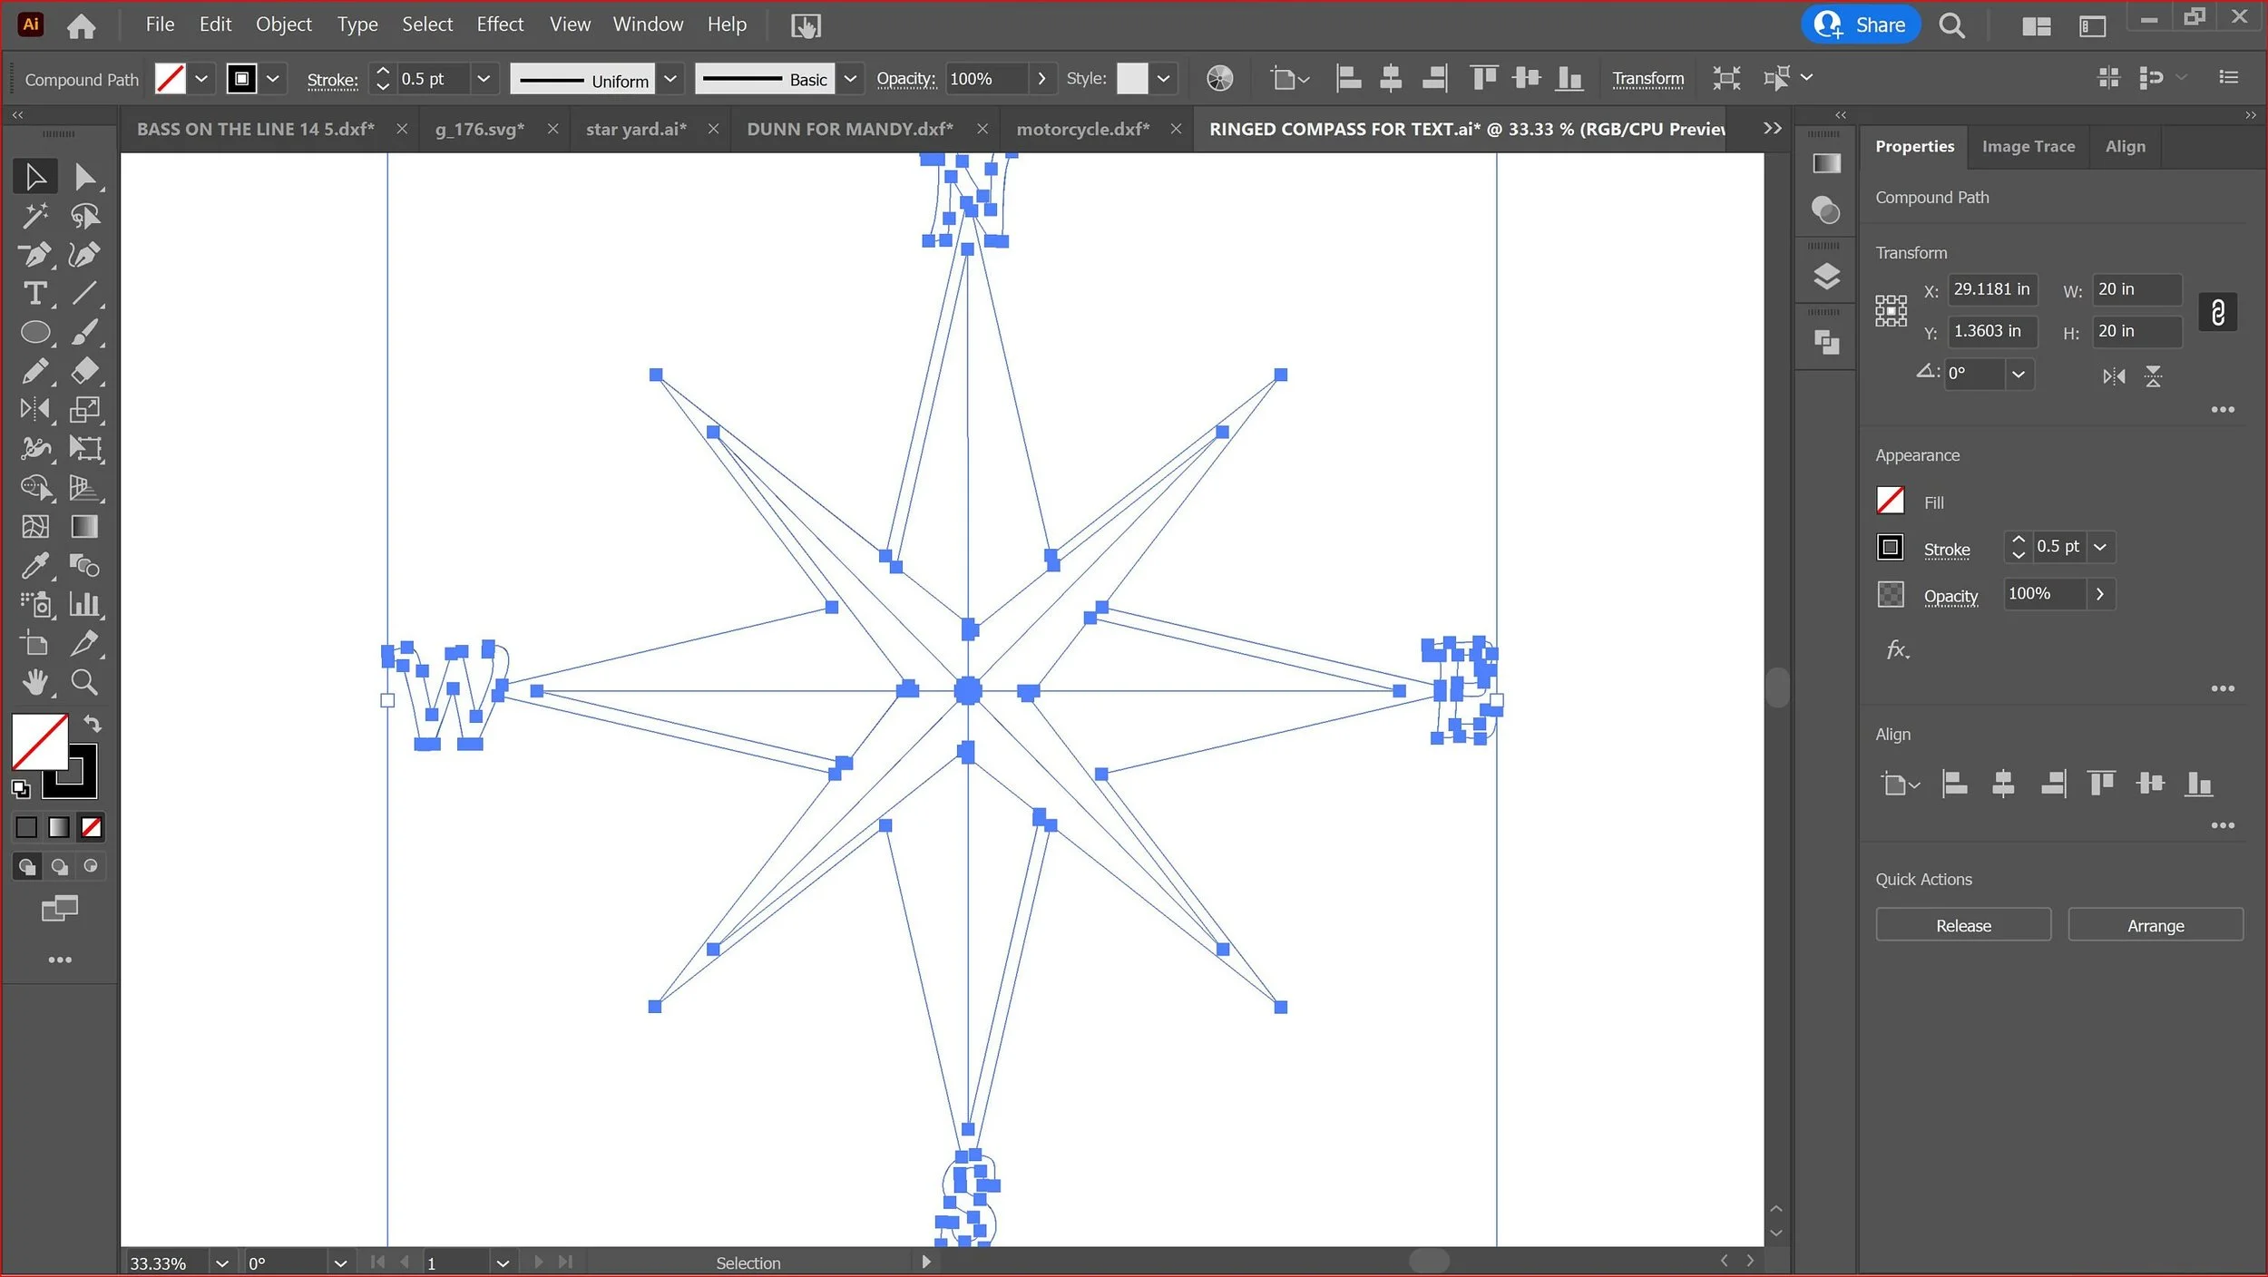Image resolution: width=2268 pixels, height=1277 pixels.
Task: Pick the Hand tool
Action: click(35, 682)
